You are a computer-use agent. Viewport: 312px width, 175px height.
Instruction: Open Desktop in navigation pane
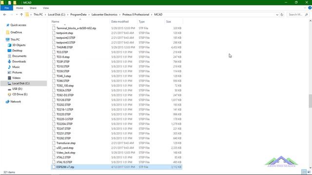pyautogui.click(x=17, y=51)
